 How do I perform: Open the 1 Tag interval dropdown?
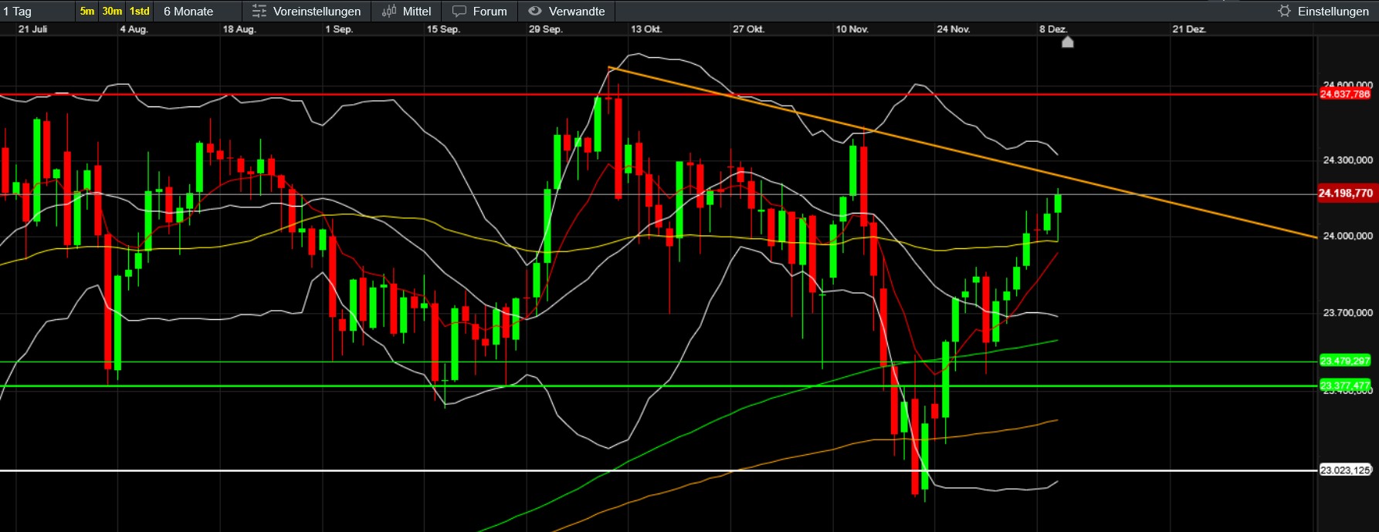coord(35,11)
